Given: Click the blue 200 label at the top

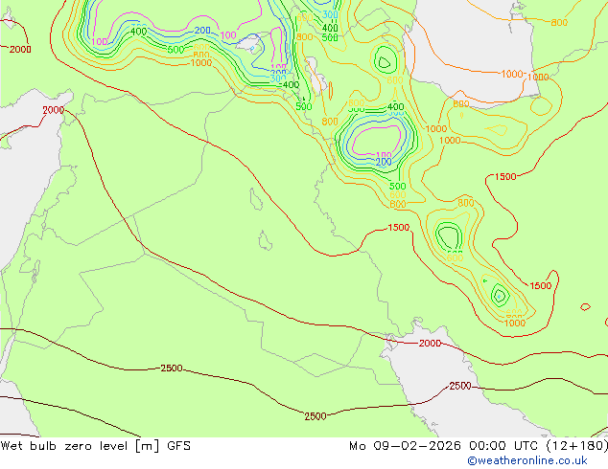Looking at the screenshot, I should 202,31.
